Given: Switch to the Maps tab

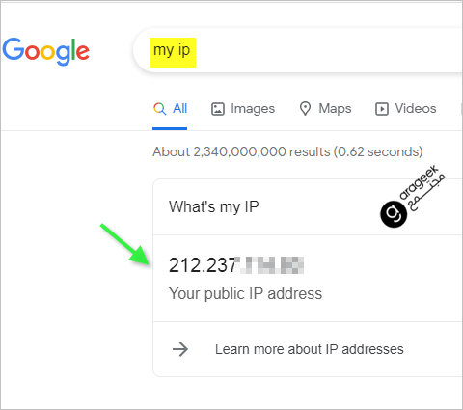Looking at the screenshot, I should pyautogui.click(x=325, y=109).
